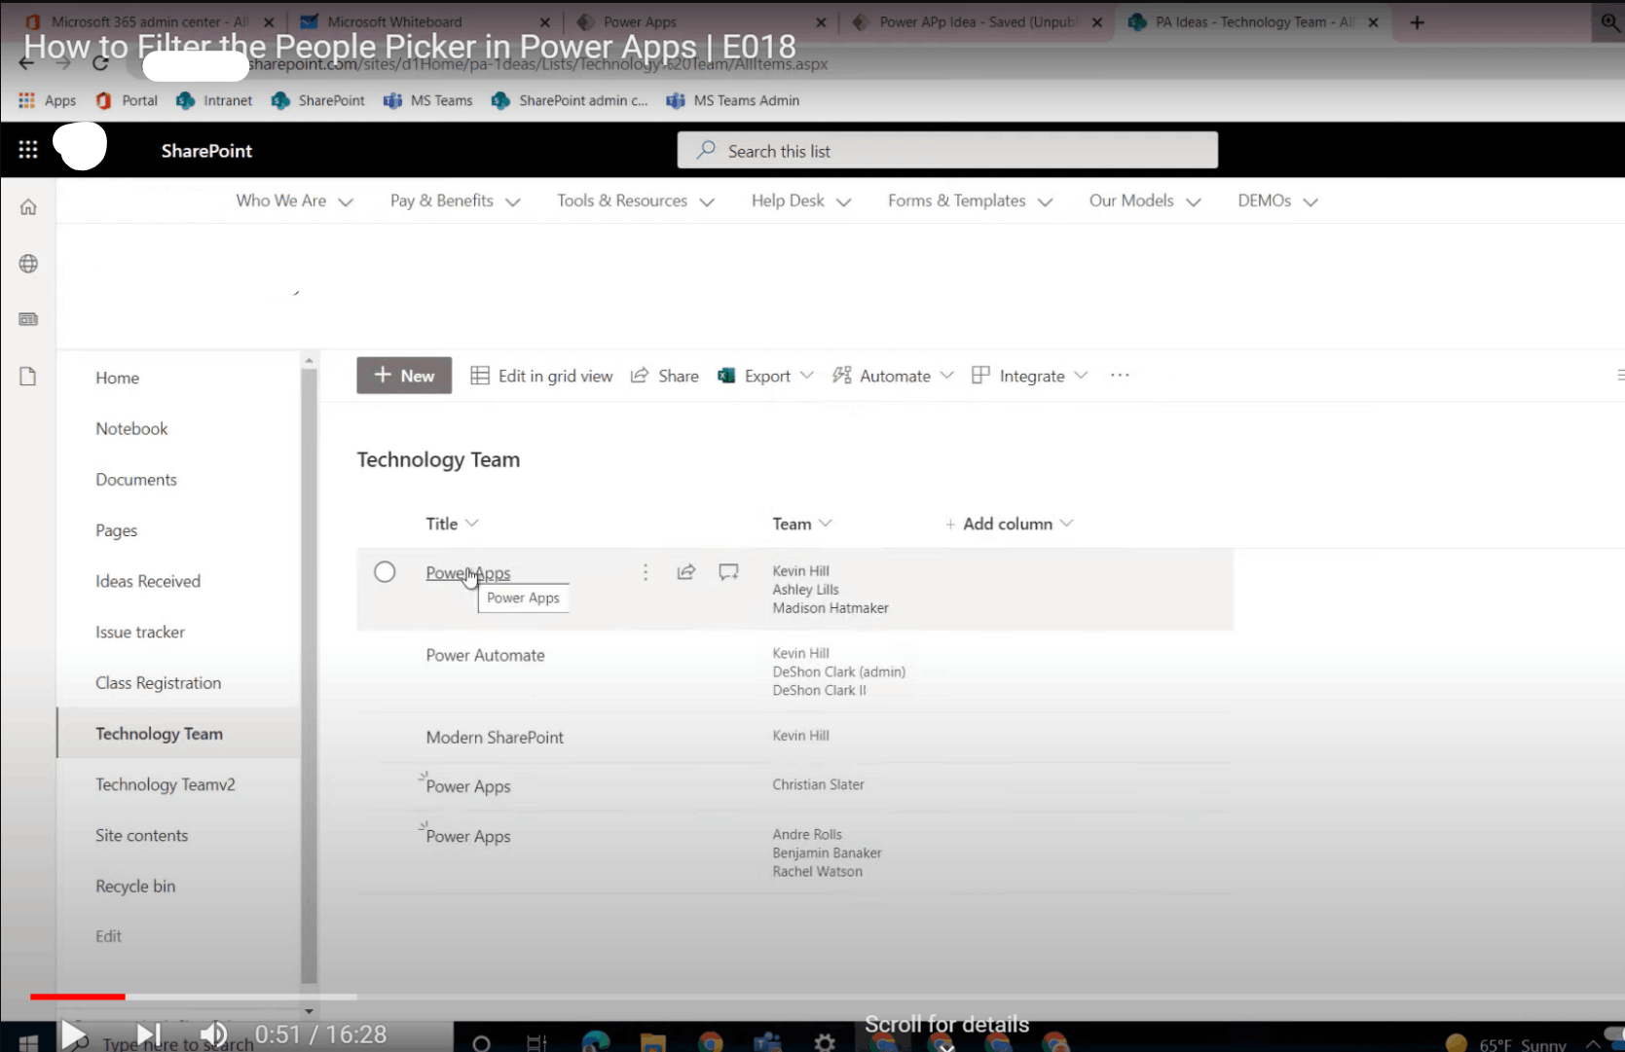The height and width of the screenshot is (1052, 1625).
Task: Click the toolbar overflow ellipsis
Action: pyautogui.click(x=1120, y=376)
